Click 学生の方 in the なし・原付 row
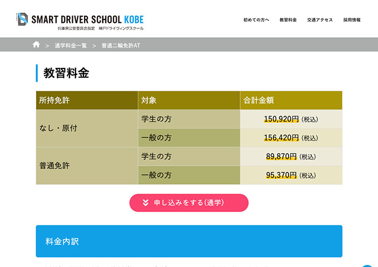Screen dimensions: 378x267 tap(189, 119)
